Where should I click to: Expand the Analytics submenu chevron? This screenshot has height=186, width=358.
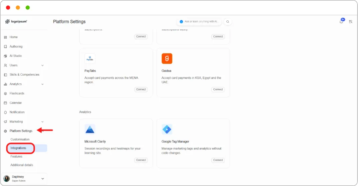(x=42, y=84)
